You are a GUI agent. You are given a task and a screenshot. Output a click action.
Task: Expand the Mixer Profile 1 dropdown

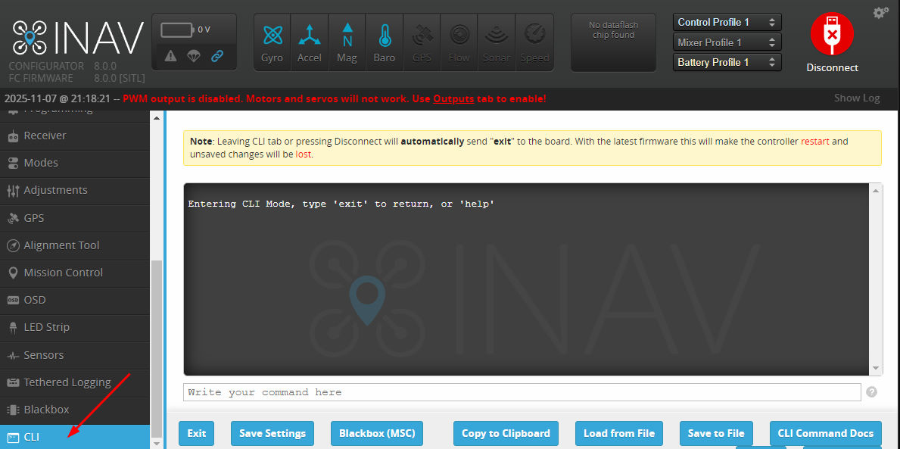pos(727,42)
